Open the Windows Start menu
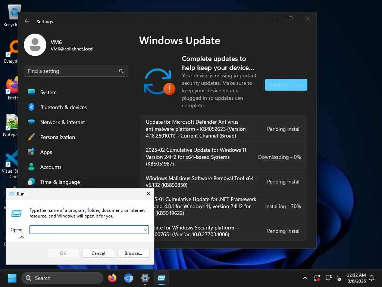The image size is (382, 287). 12,278
